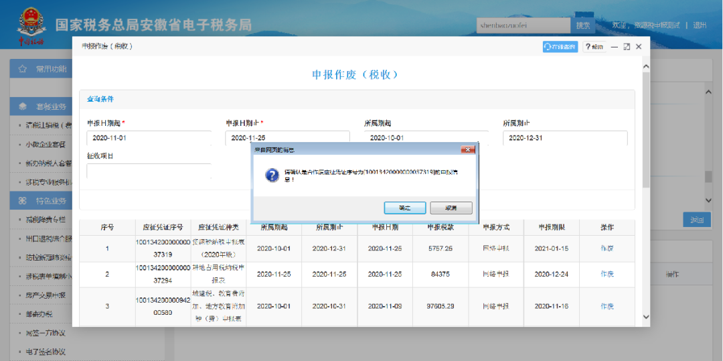723x361 pixels.
Task: Click the 应征凭证序号 column header
Action: point(163,227)
